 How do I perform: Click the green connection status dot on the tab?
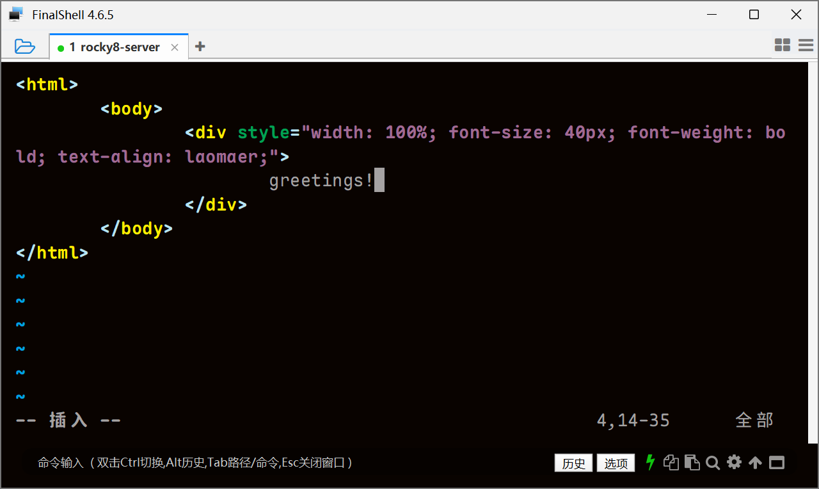61,47
